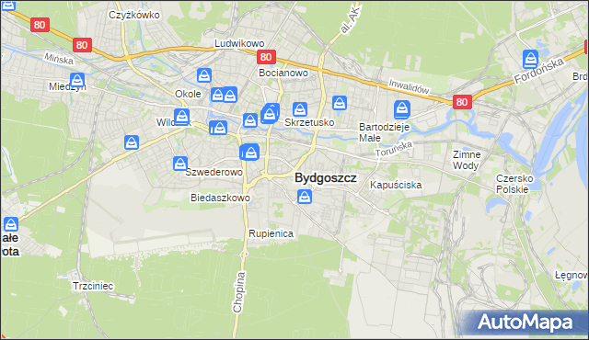Select the Czyżkówko district label

[134, 15]
